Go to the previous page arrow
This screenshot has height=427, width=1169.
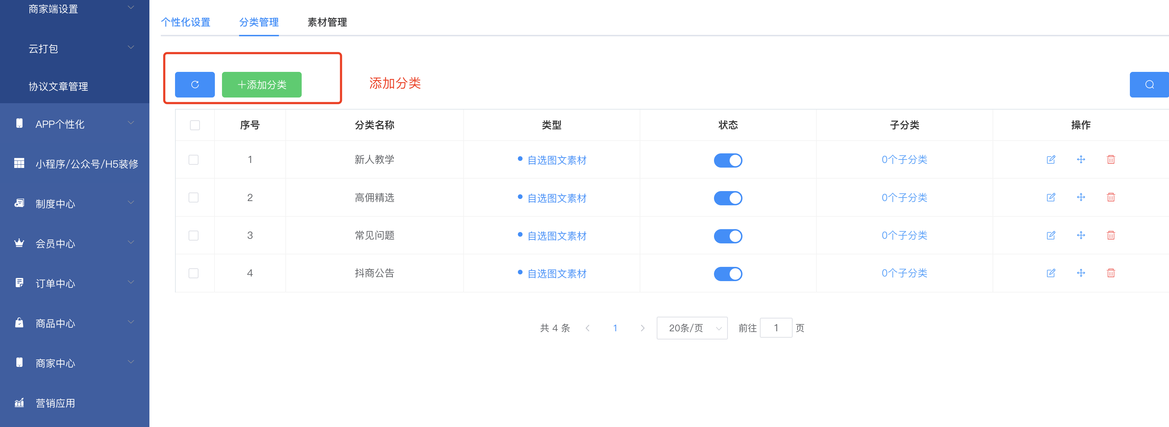point(587,328)
